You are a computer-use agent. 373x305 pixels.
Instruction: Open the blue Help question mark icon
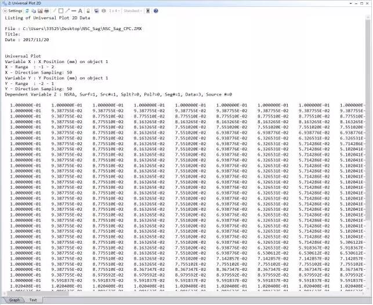pos(155,11)
